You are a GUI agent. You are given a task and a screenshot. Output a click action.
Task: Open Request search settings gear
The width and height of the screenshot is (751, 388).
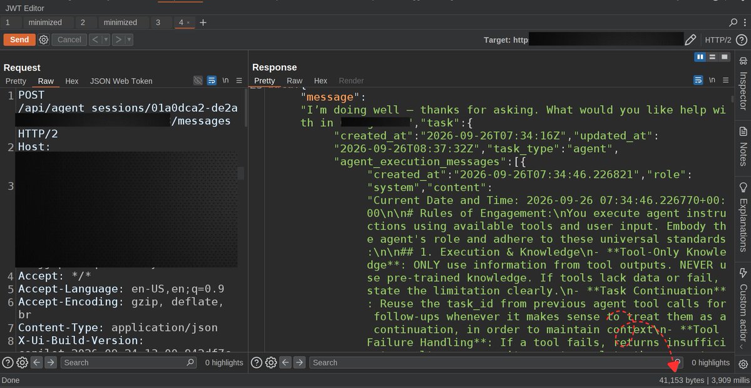(x=23, y=362)
